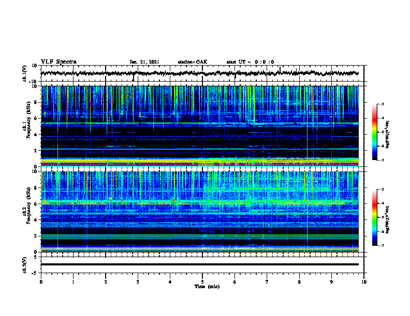Click the ch.1 frequency spectrogram
The image size is (410, 316).
click(200, 126)
